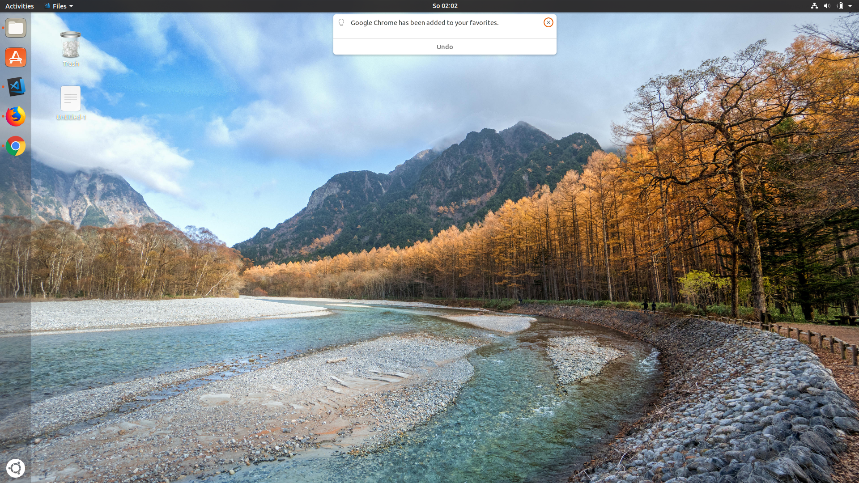Click the network status icon in top bar
The width and height of the screenshot is (859, 483).
(x=814, y=6)
